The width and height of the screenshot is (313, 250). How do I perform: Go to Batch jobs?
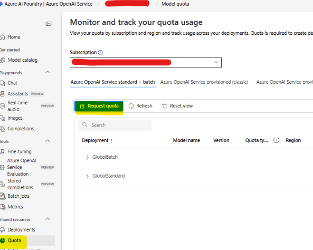pos(18,196)
